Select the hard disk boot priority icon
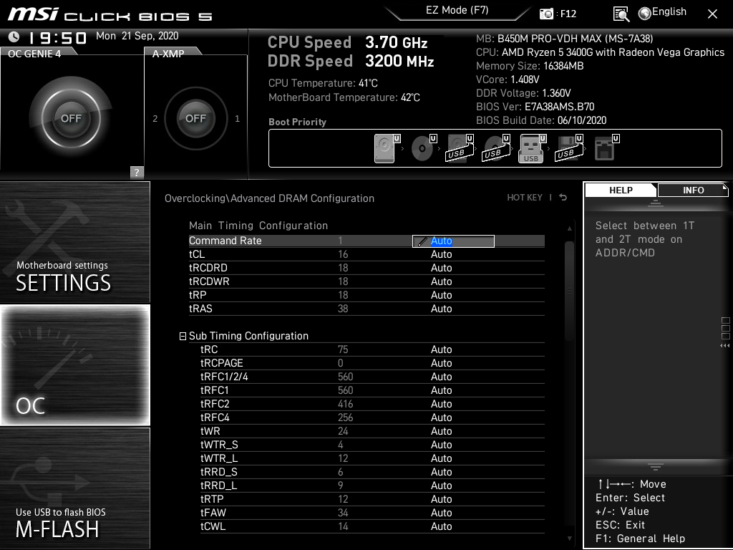733x550 pixels. pos(387,148)
